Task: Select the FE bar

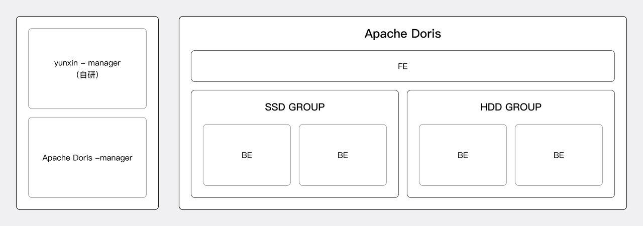Action: (x=301, y=66)
